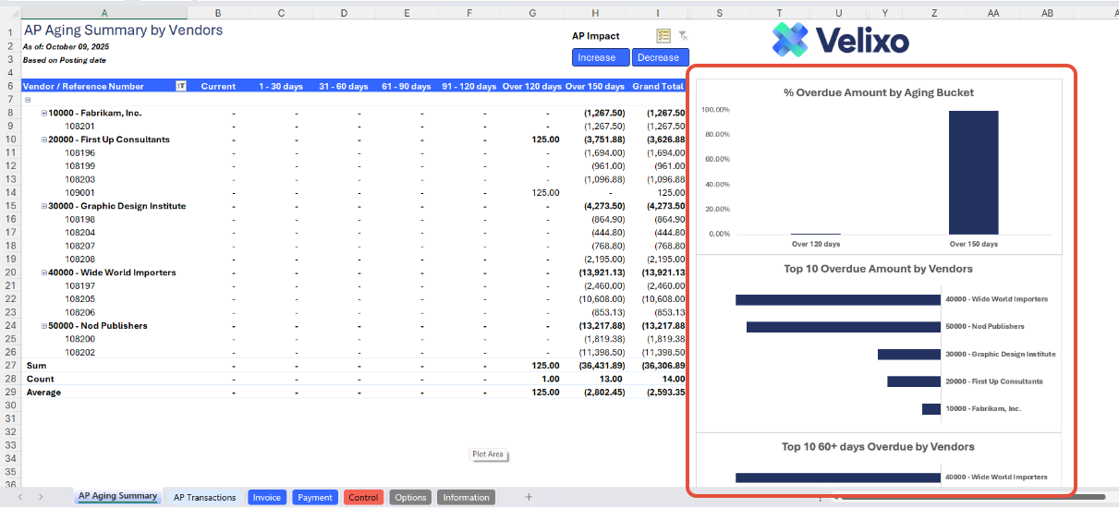Click the 'Sum' row label
This screenshot has width=1119, height=508.
pyautogui.click(x=36, y=366)
